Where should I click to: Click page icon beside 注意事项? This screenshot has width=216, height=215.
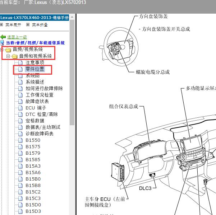click(x=20, y=62)
